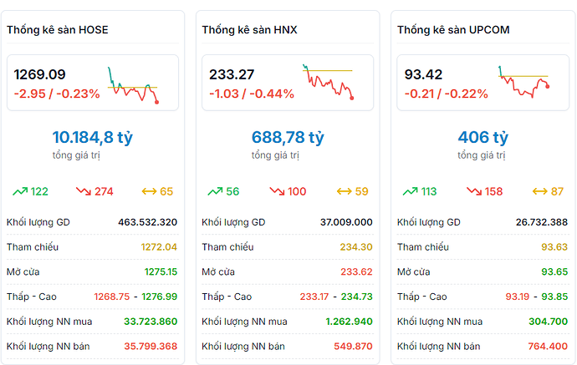Click UPCOM green up-trend arrow icon
The width and height of the screenshot is (577, 365).
tap(410, 191)
